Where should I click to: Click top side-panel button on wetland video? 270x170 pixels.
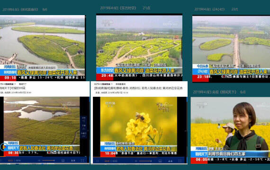point(84,119)
